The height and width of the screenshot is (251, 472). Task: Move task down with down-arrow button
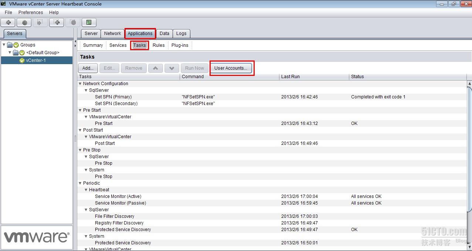pyautogui.click(x=172, y=68)
